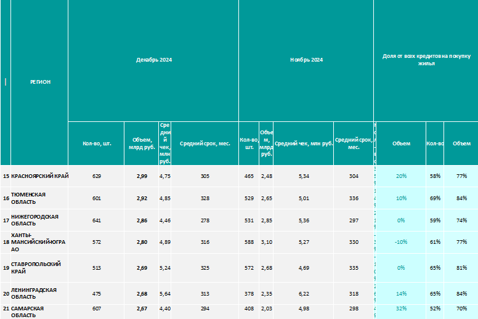Select 5,24 in Ставропольский край row
The height and width of the screenshot is (319, 478).
pos(165,268)
